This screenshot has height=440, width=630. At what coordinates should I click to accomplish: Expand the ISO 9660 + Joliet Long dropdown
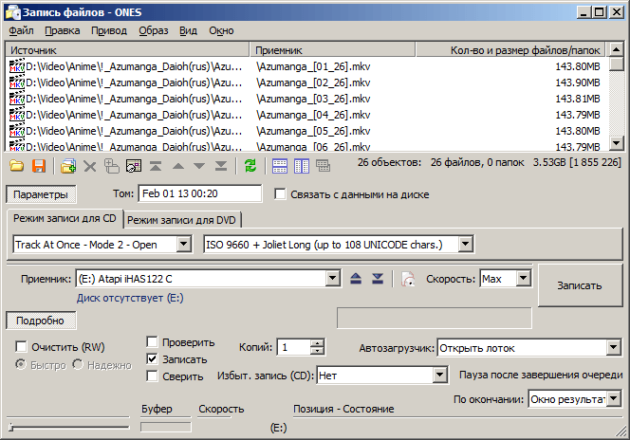465,245
